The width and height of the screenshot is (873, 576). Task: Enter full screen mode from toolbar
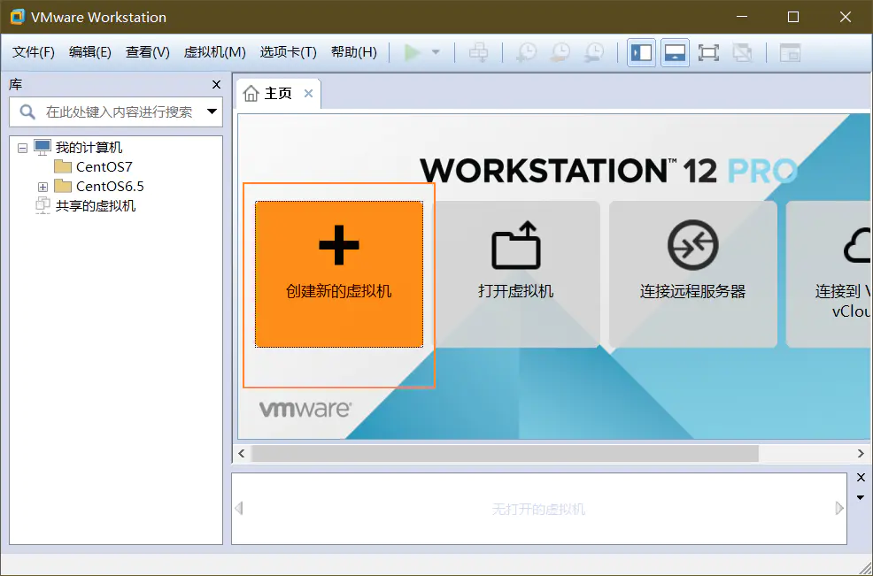708,52
